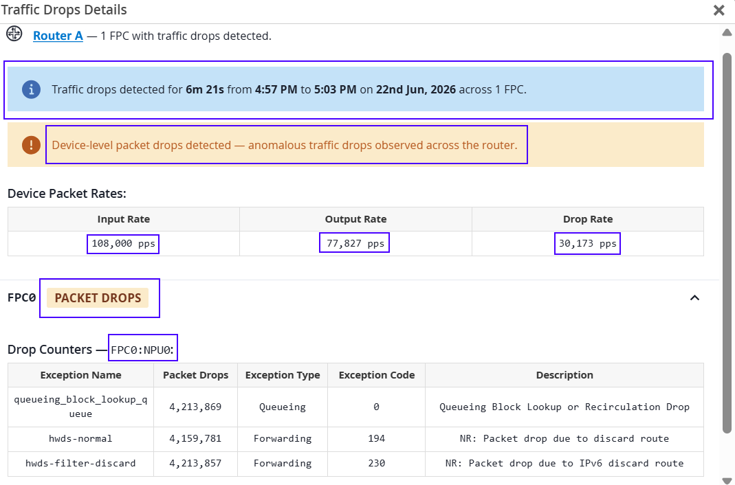Click the hwds-normal exception name

pyautogui.click(x=80, y=439)
